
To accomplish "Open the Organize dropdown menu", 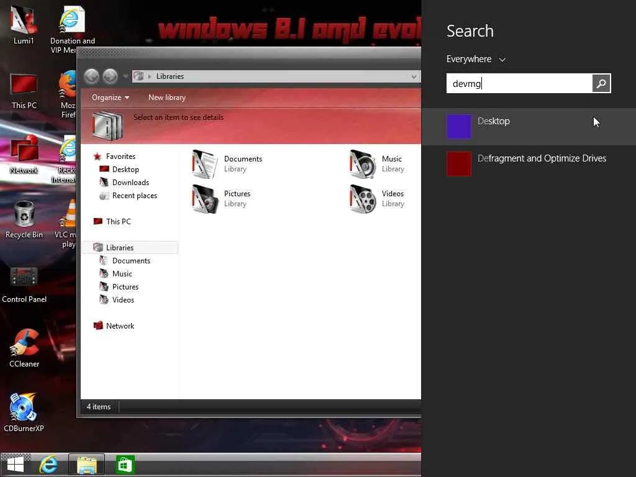I will [111, 98].
